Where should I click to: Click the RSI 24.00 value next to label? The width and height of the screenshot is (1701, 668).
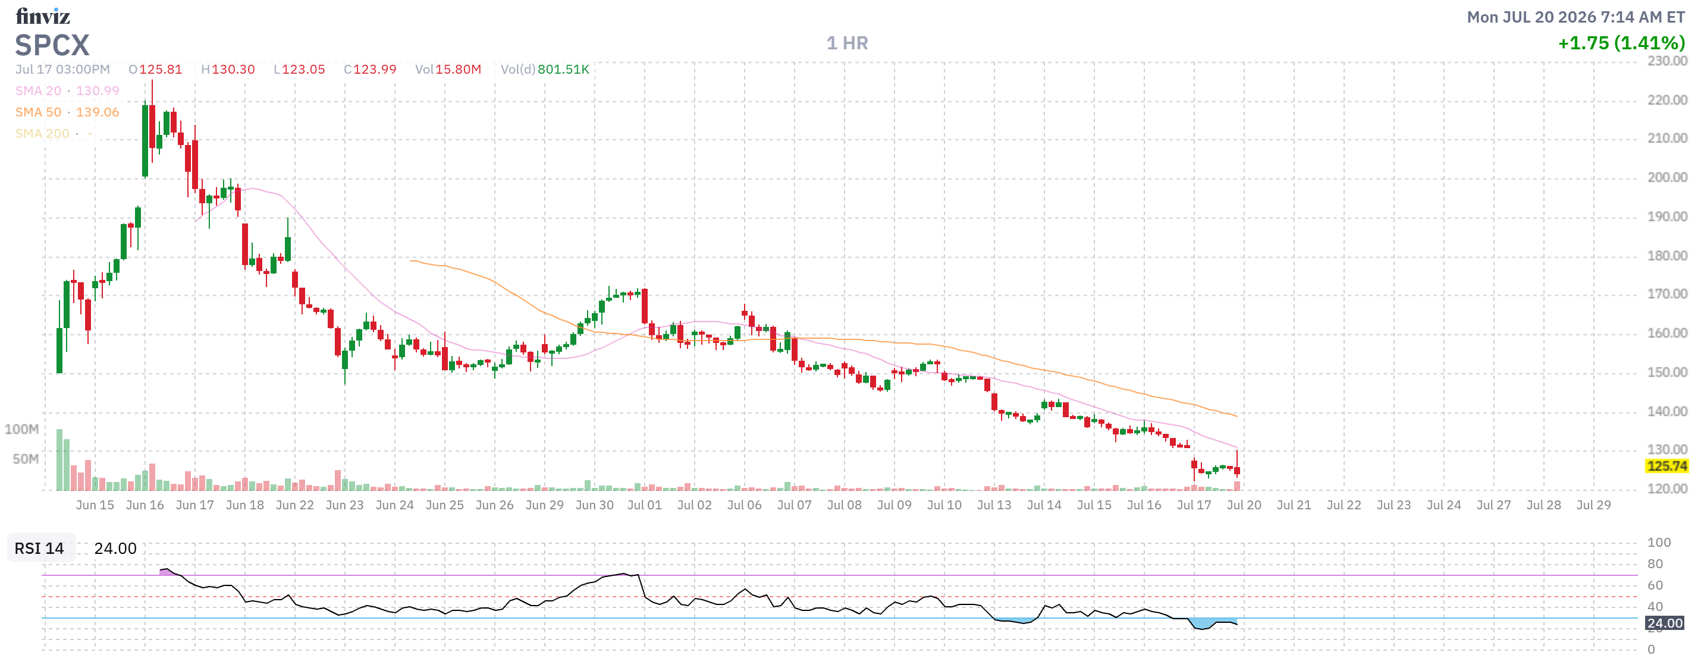point(115,549)
